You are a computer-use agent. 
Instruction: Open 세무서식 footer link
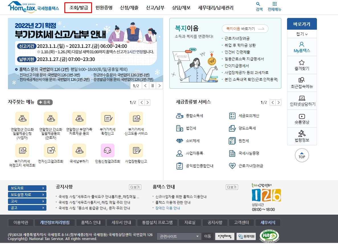tap(268, 222)
